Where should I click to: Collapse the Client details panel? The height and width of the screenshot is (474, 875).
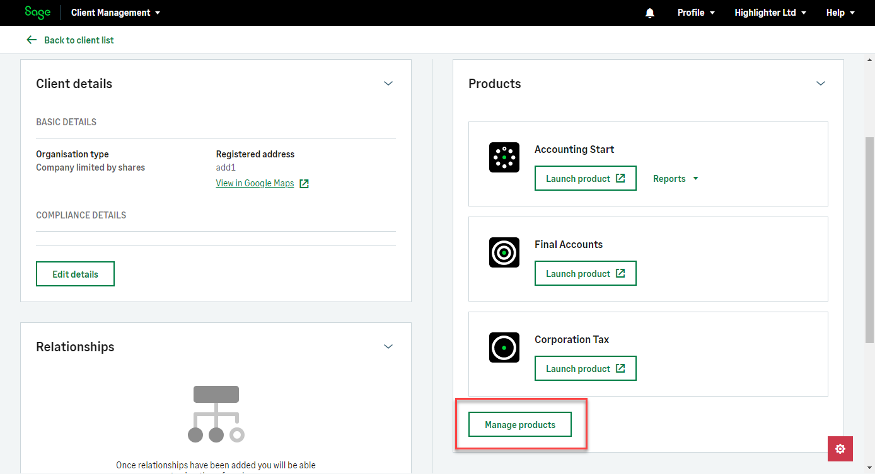(x=388, y=84)
